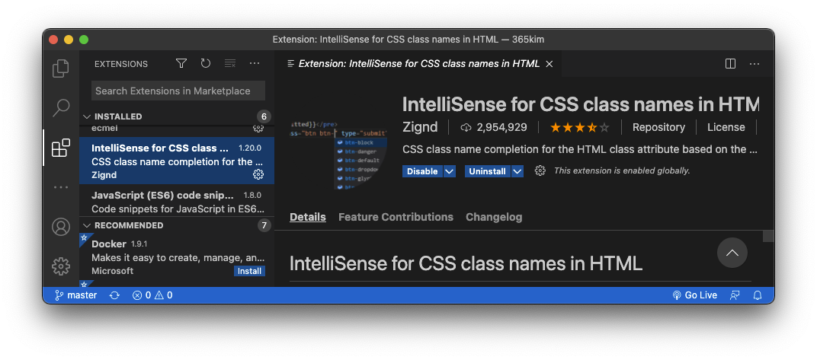Select the Extension: IntelliSense editor tab

419,64
